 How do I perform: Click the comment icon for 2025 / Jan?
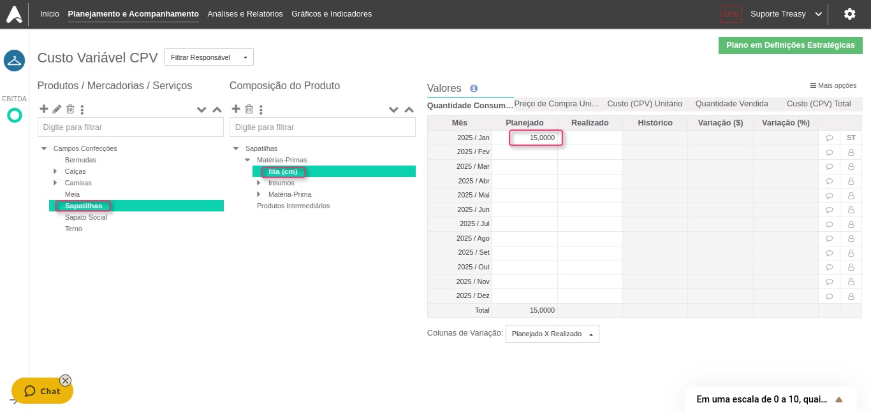pos(829,138)
